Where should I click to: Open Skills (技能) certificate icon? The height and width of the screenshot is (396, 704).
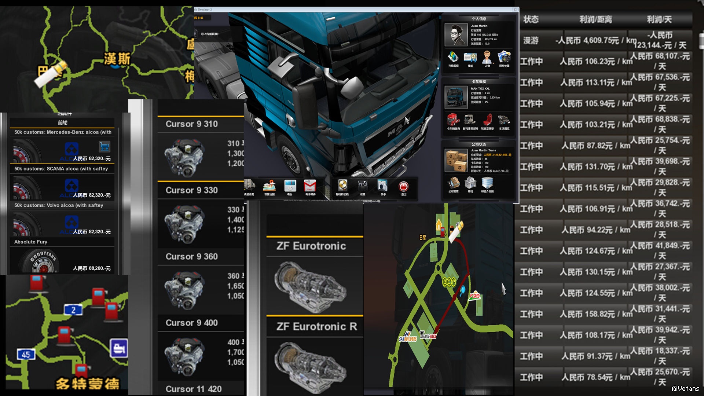470,58
